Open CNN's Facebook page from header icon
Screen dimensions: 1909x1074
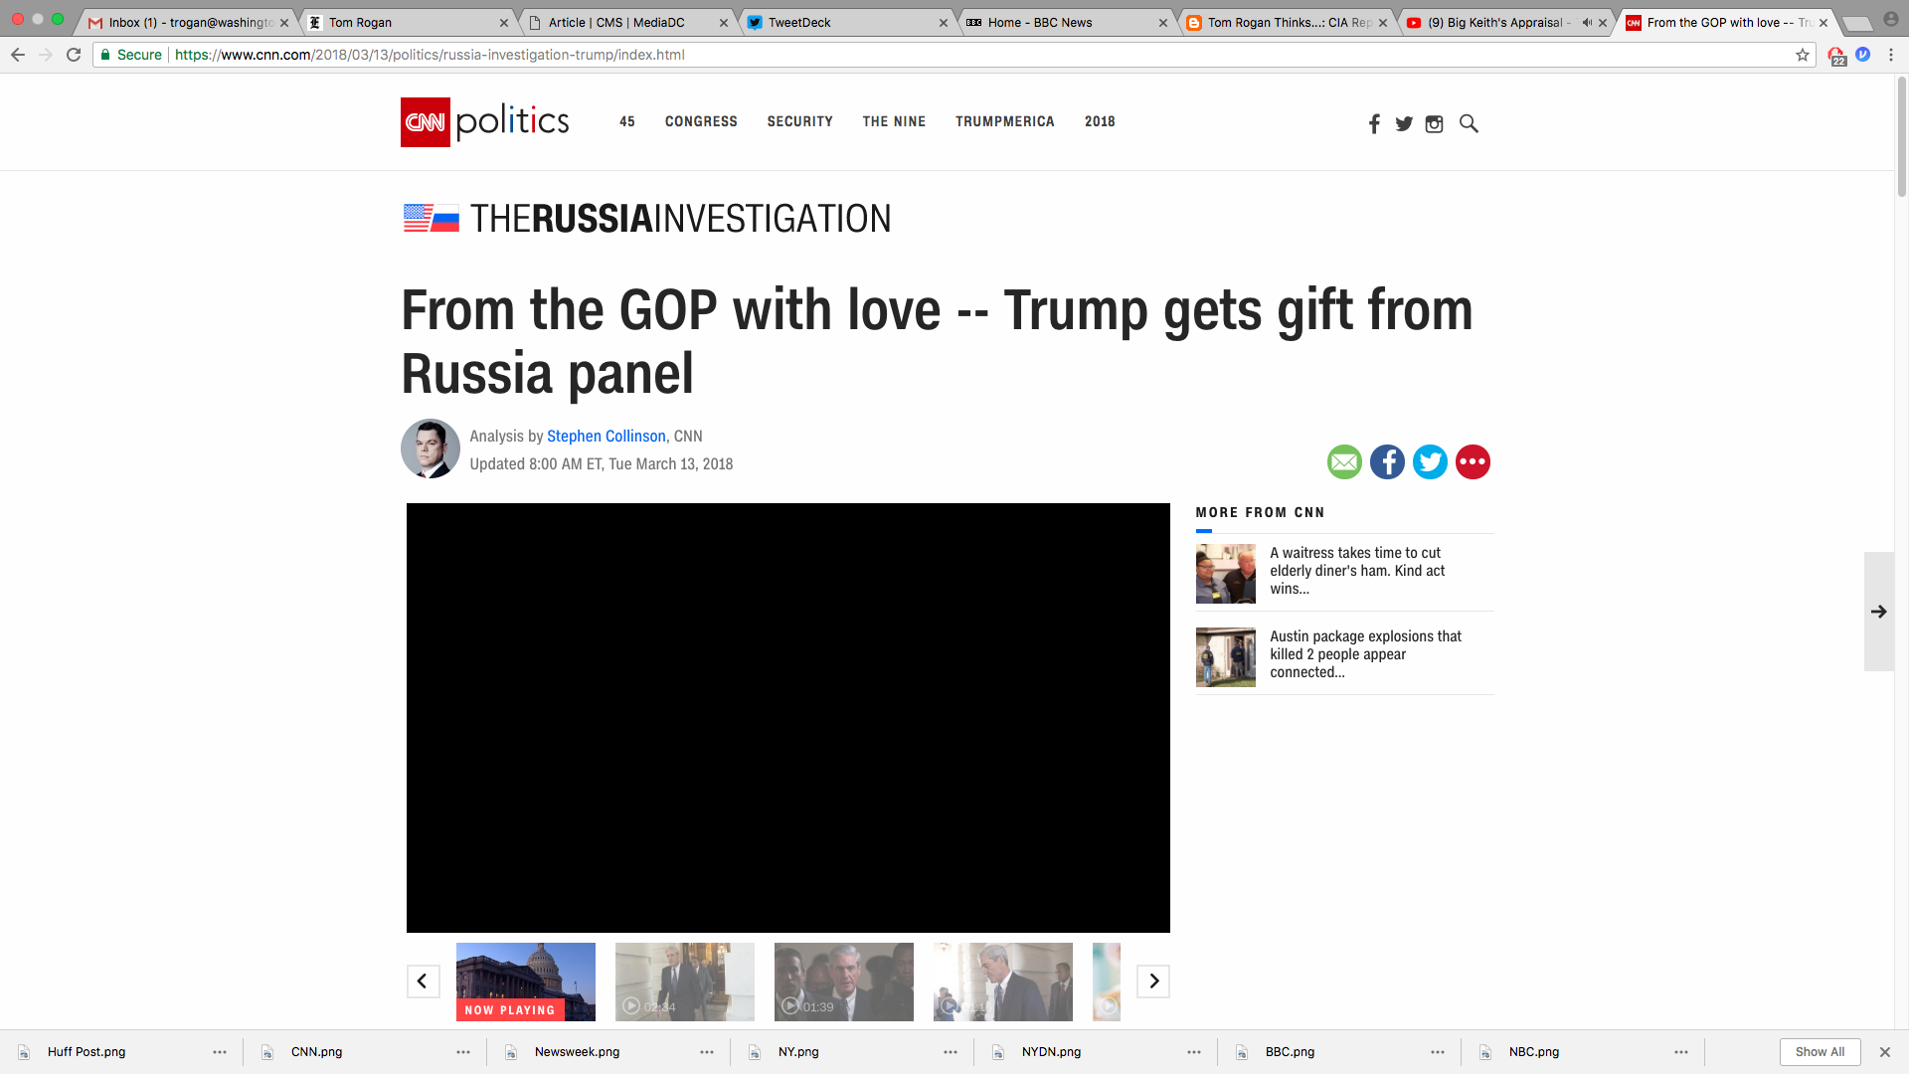click(1374, 123)
